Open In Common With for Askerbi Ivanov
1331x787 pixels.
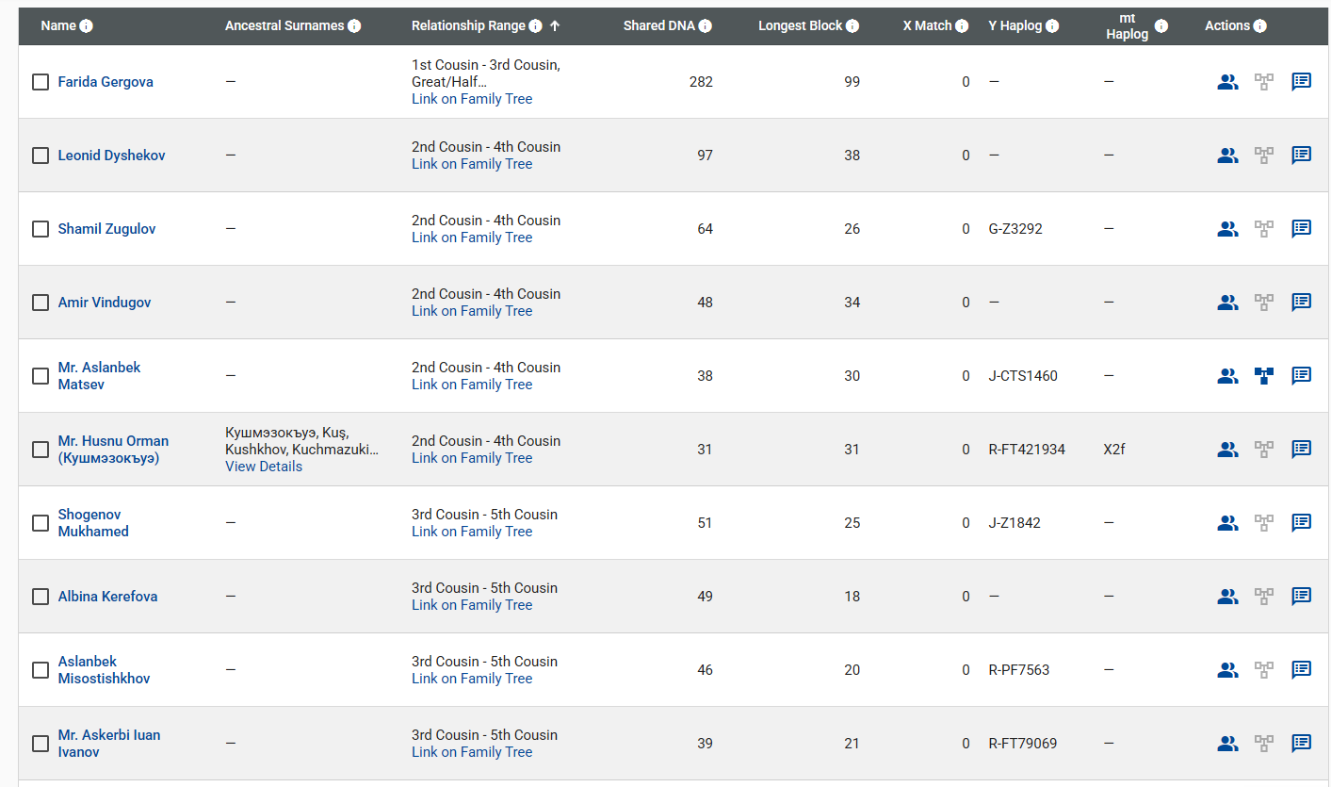pos(1227,744)
